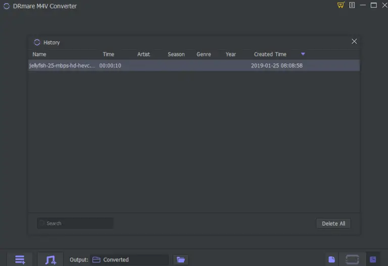Open the output folder icon
This screenshot has height=266, width=388.
[x=180, y=259]
